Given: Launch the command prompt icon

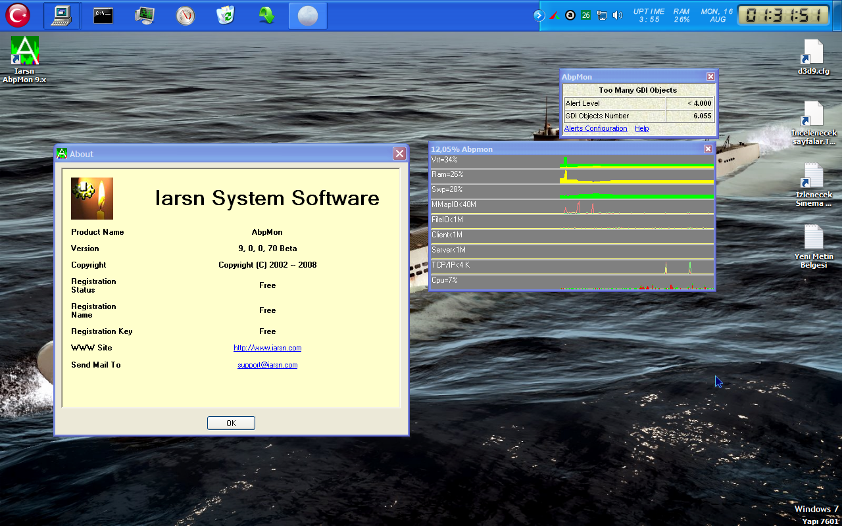Looking at the screenshot, I should point(103,15).
